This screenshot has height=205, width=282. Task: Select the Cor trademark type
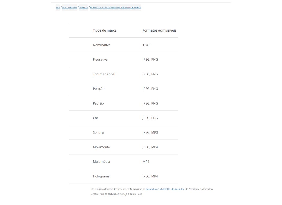pyautogui.click(x=95, y=118)
